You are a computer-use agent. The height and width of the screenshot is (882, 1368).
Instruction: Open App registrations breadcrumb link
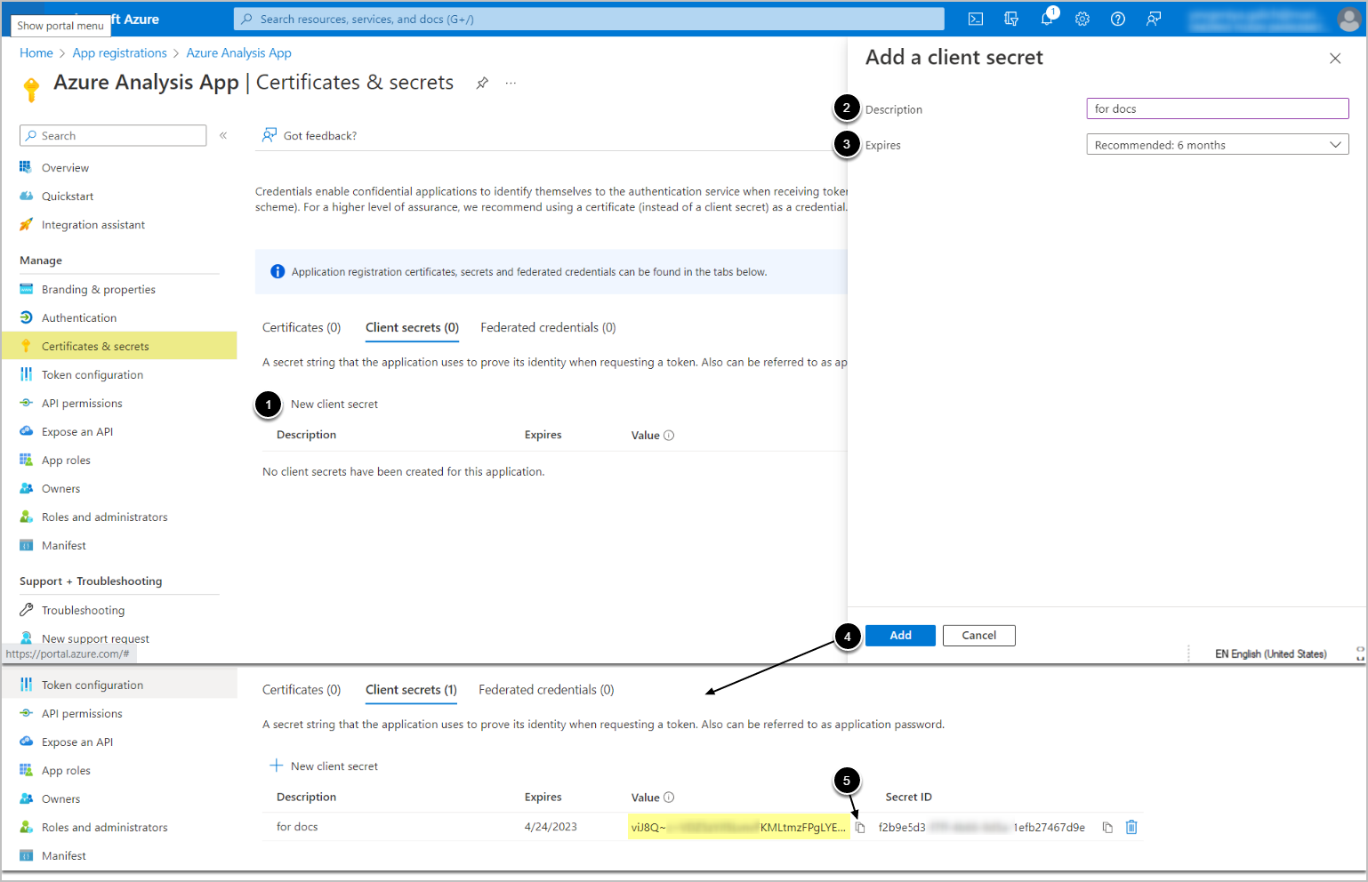[120, 53]
